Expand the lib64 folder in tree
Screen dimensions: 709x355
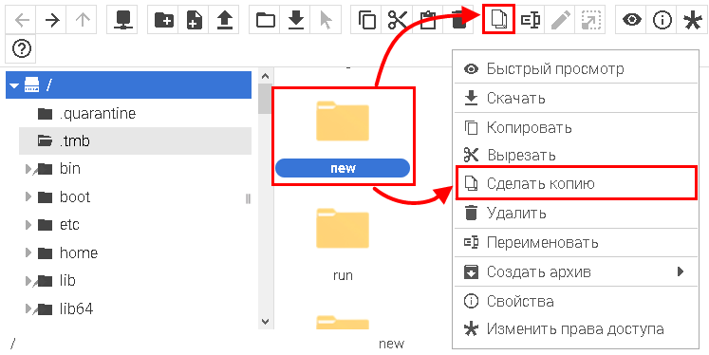pyautogui.click(x=28, y=308)
